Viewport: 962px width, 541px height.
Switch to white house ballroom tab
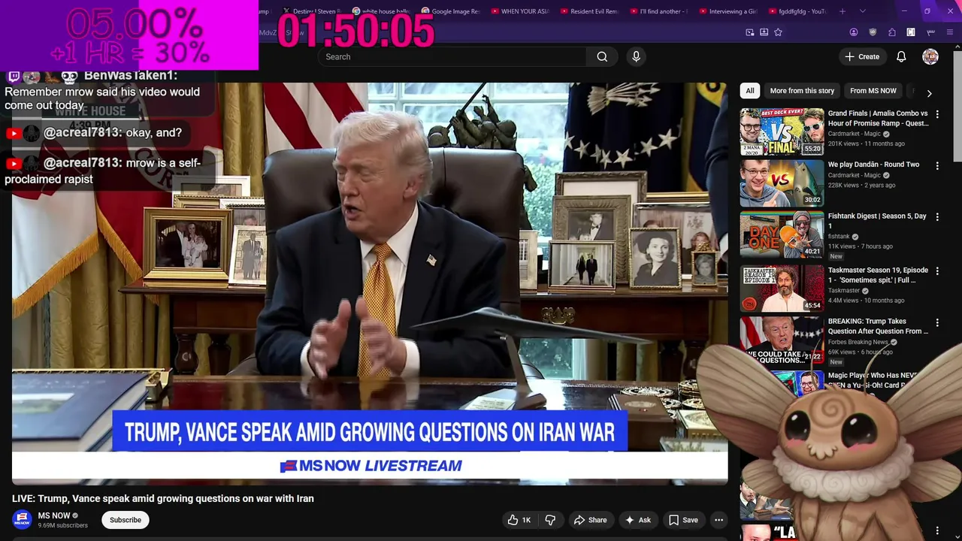pyautogui.click(x=380, y=11)
